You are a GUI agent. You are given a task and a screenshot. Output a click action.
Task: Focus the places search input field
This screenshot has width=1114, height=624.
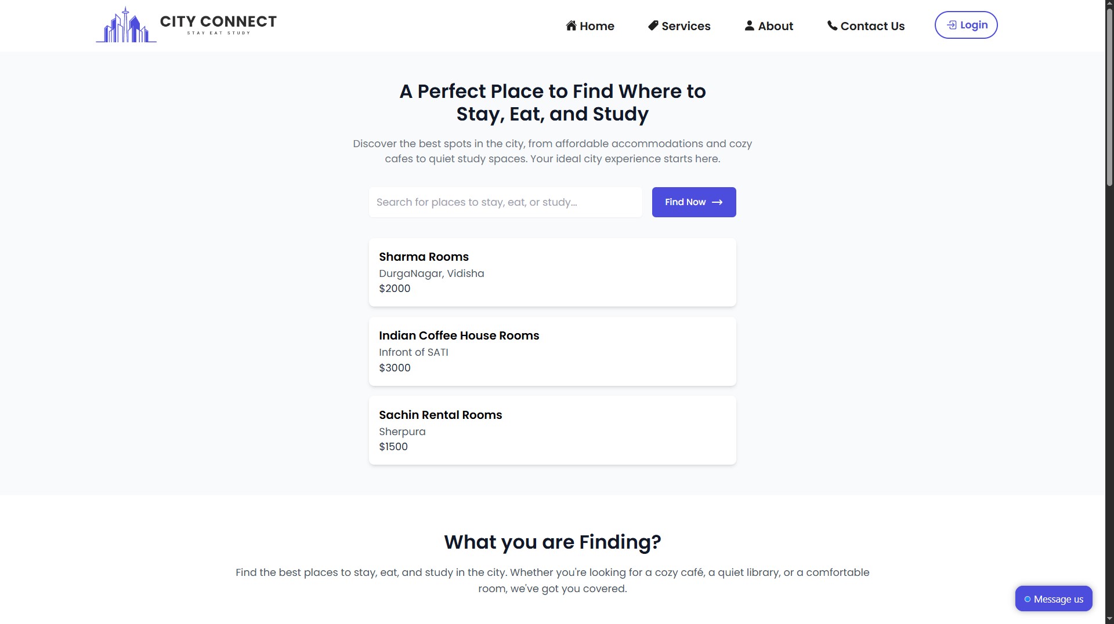(505, 202)
